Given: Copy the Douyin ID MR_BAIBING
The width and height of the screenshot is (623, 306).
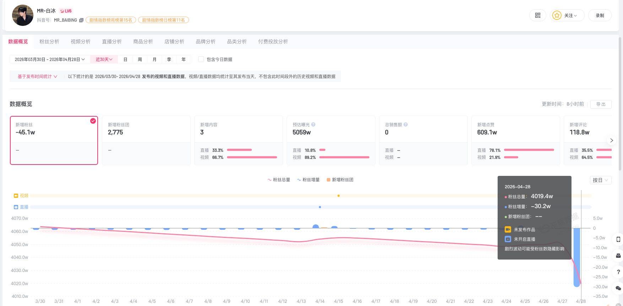Looking at the screenshot, I should click(81, 20).
